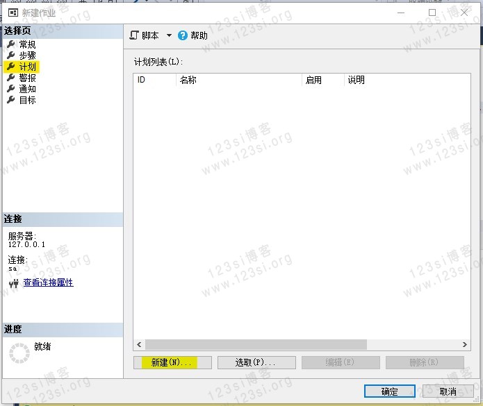
Task: Click the connection user sa text
Action: pyautogui.click(x=13, y=269)
